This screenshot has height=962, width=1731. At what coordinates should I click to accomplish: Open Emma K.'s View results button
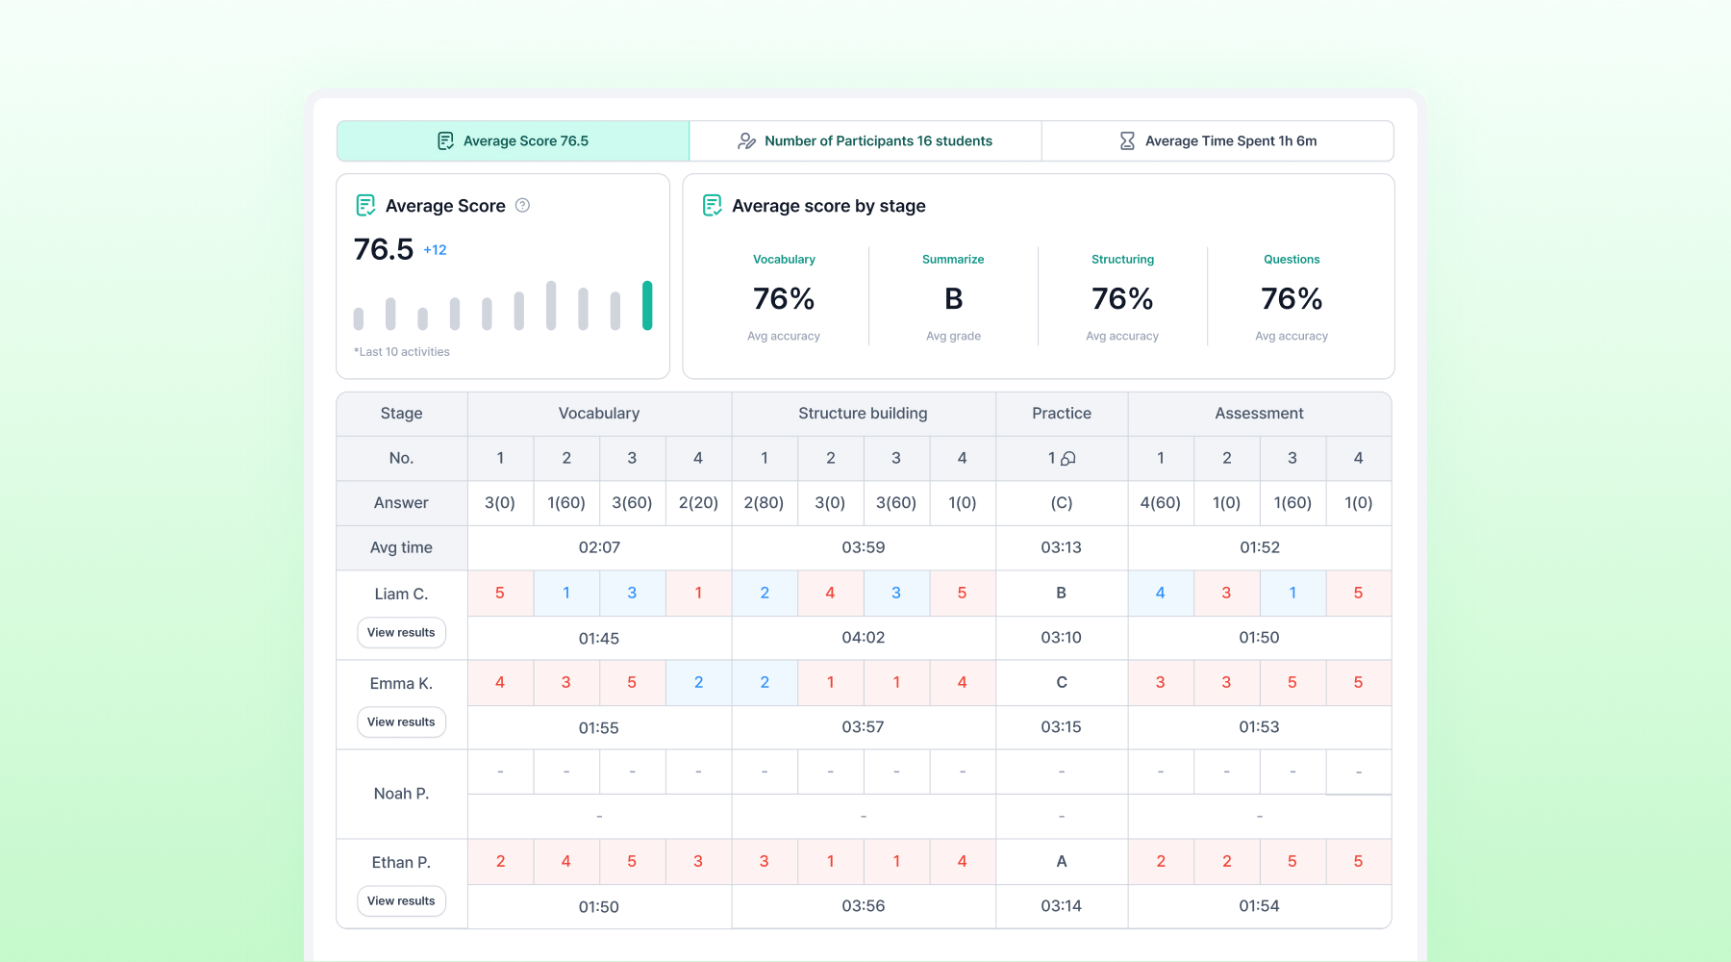click(x=401, y=722)
